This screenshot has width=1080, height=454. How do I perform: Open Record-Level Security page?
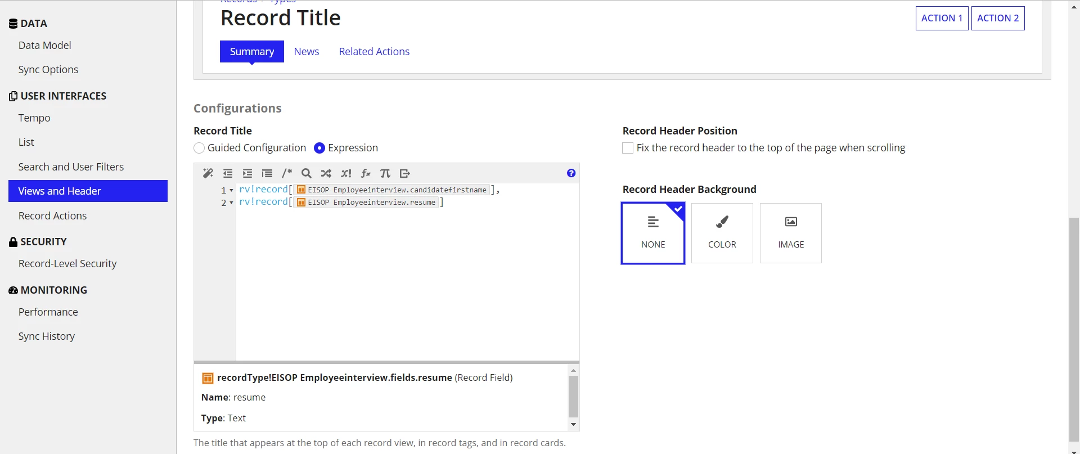pos(67,264)
